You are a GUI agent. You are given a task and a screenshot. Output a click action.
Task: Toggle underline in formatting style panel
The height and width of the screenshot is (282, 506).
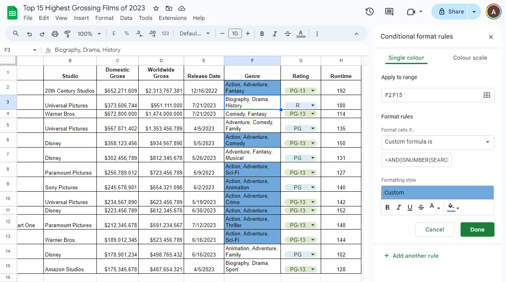[x=410, y=207]
